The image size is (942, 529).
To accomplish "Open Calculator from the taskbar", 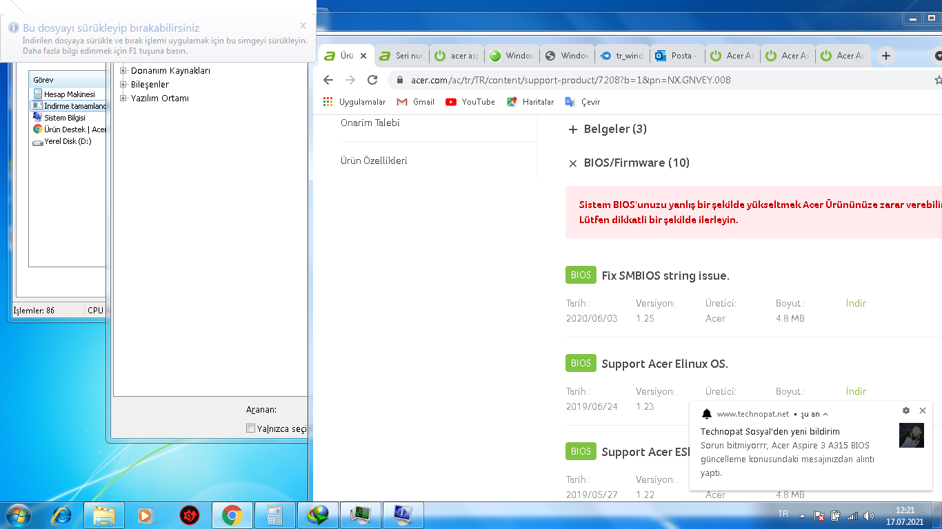I will pyautogui.click(x=275, y=515).
